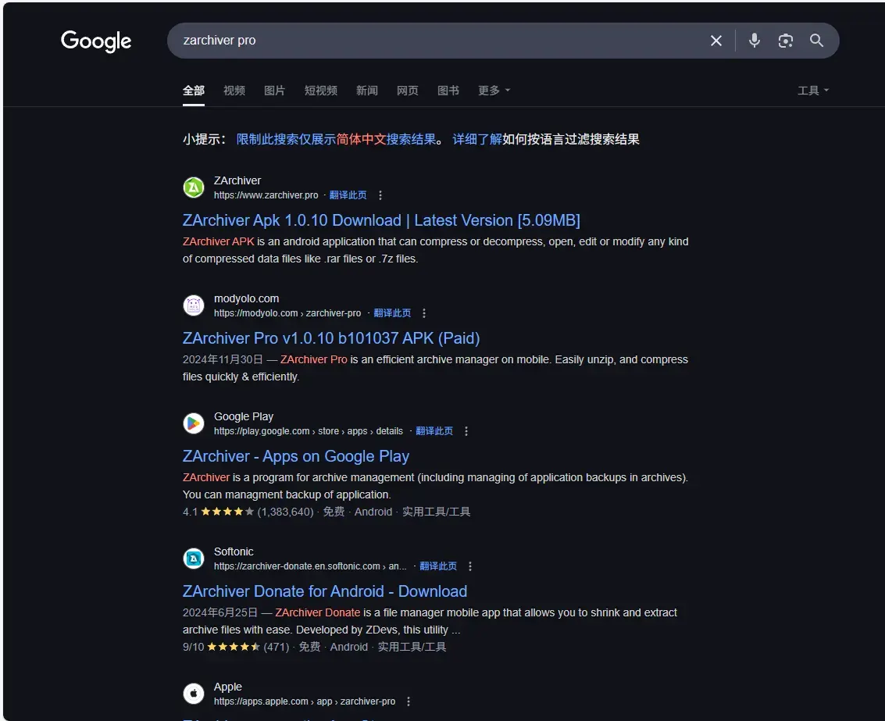Viewport: 885px width, 721px height.
Task: Start voice search with microphone icon
Action: [754, 41]
